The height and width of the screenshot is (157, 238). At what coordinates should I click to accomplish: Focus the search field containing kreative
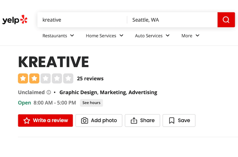82,20
